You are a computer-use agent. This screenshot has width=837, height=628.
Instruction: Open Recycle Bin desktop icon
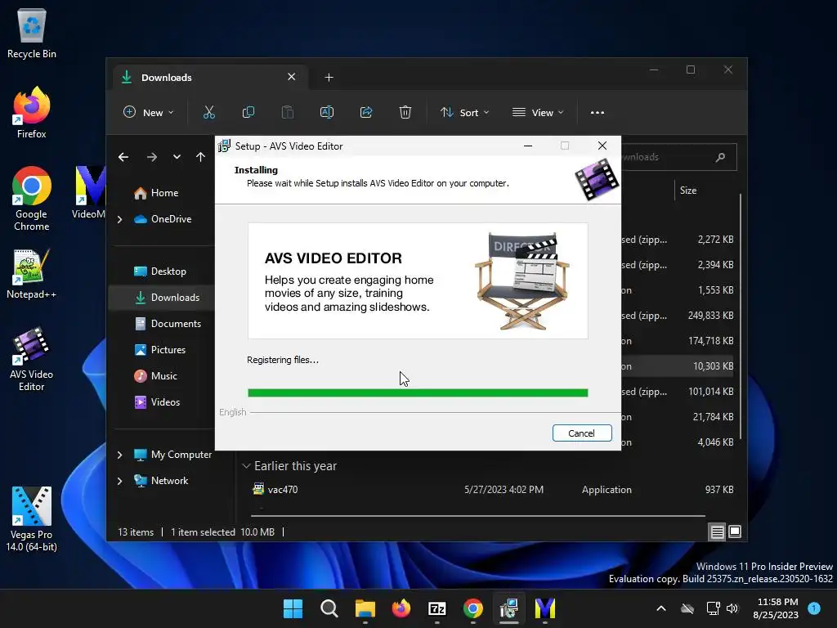[x=32, y=33]
